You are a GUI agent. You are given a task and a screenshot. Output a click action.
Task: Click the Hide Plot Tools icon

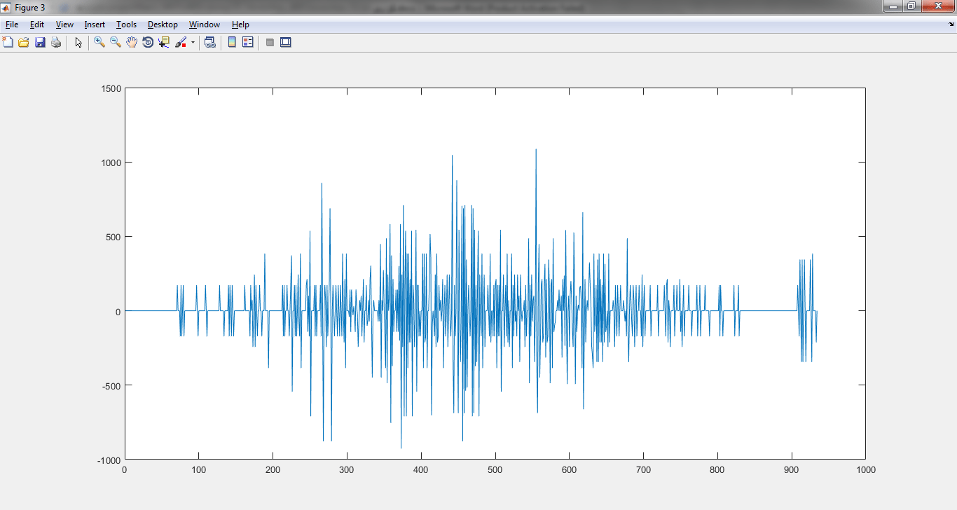tap(270, 42)
